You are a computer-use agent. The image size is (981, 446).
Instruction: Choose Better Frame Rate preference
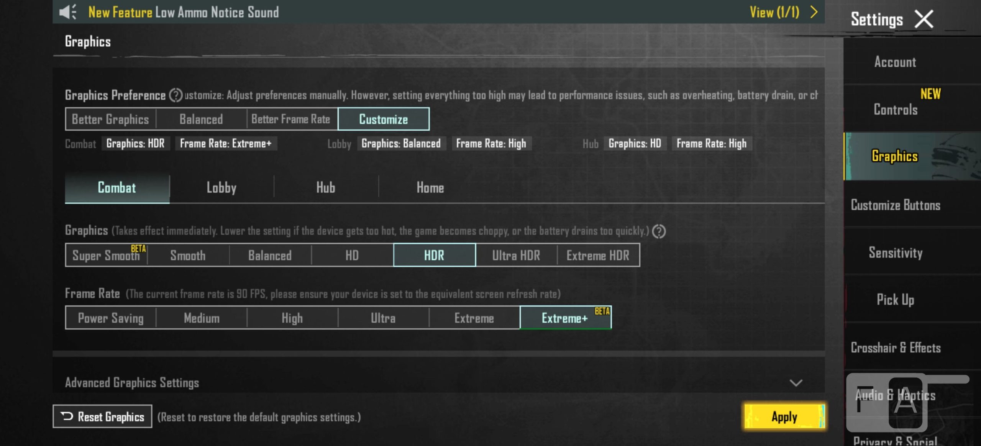point(291,119)
